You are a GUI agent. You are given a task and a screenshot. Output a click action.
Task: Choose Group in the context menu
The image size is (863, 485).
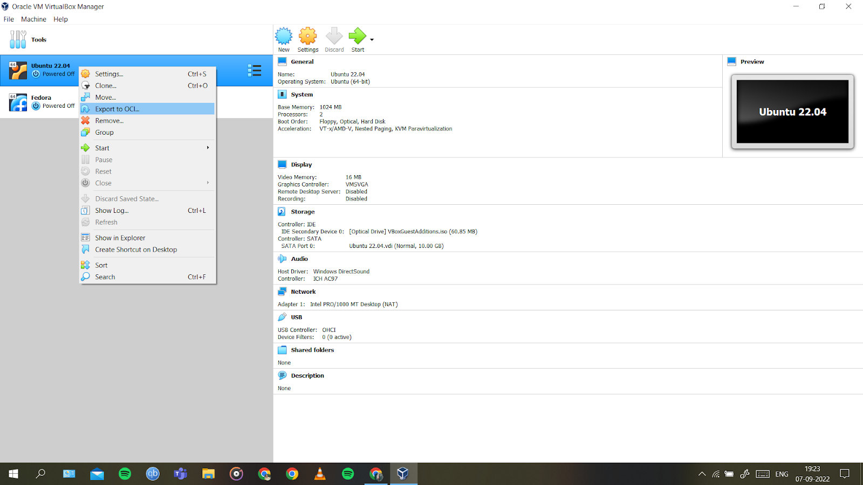(147, 133)
